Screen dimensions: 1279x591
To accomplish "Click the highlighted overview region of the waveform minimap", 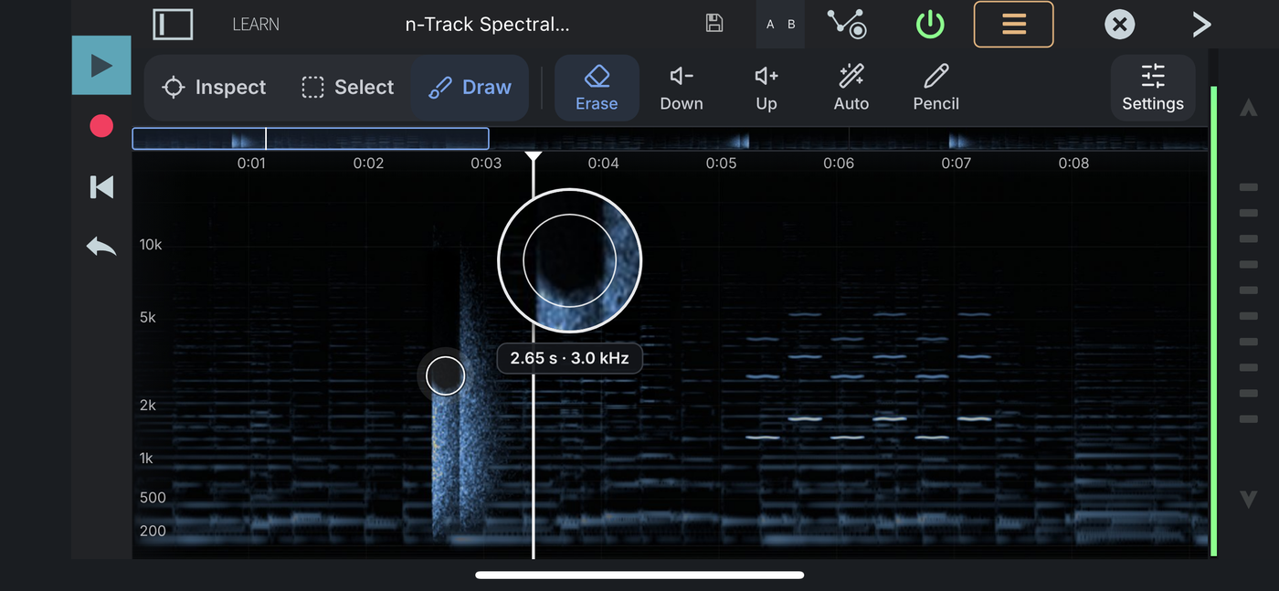I will pos(311,139).
